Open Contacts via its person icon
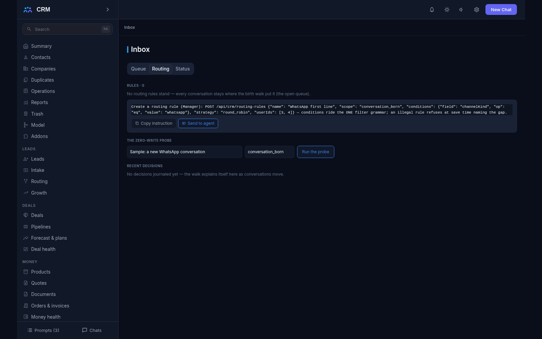Viewport: 542px width, 339px height. (26, 57)
